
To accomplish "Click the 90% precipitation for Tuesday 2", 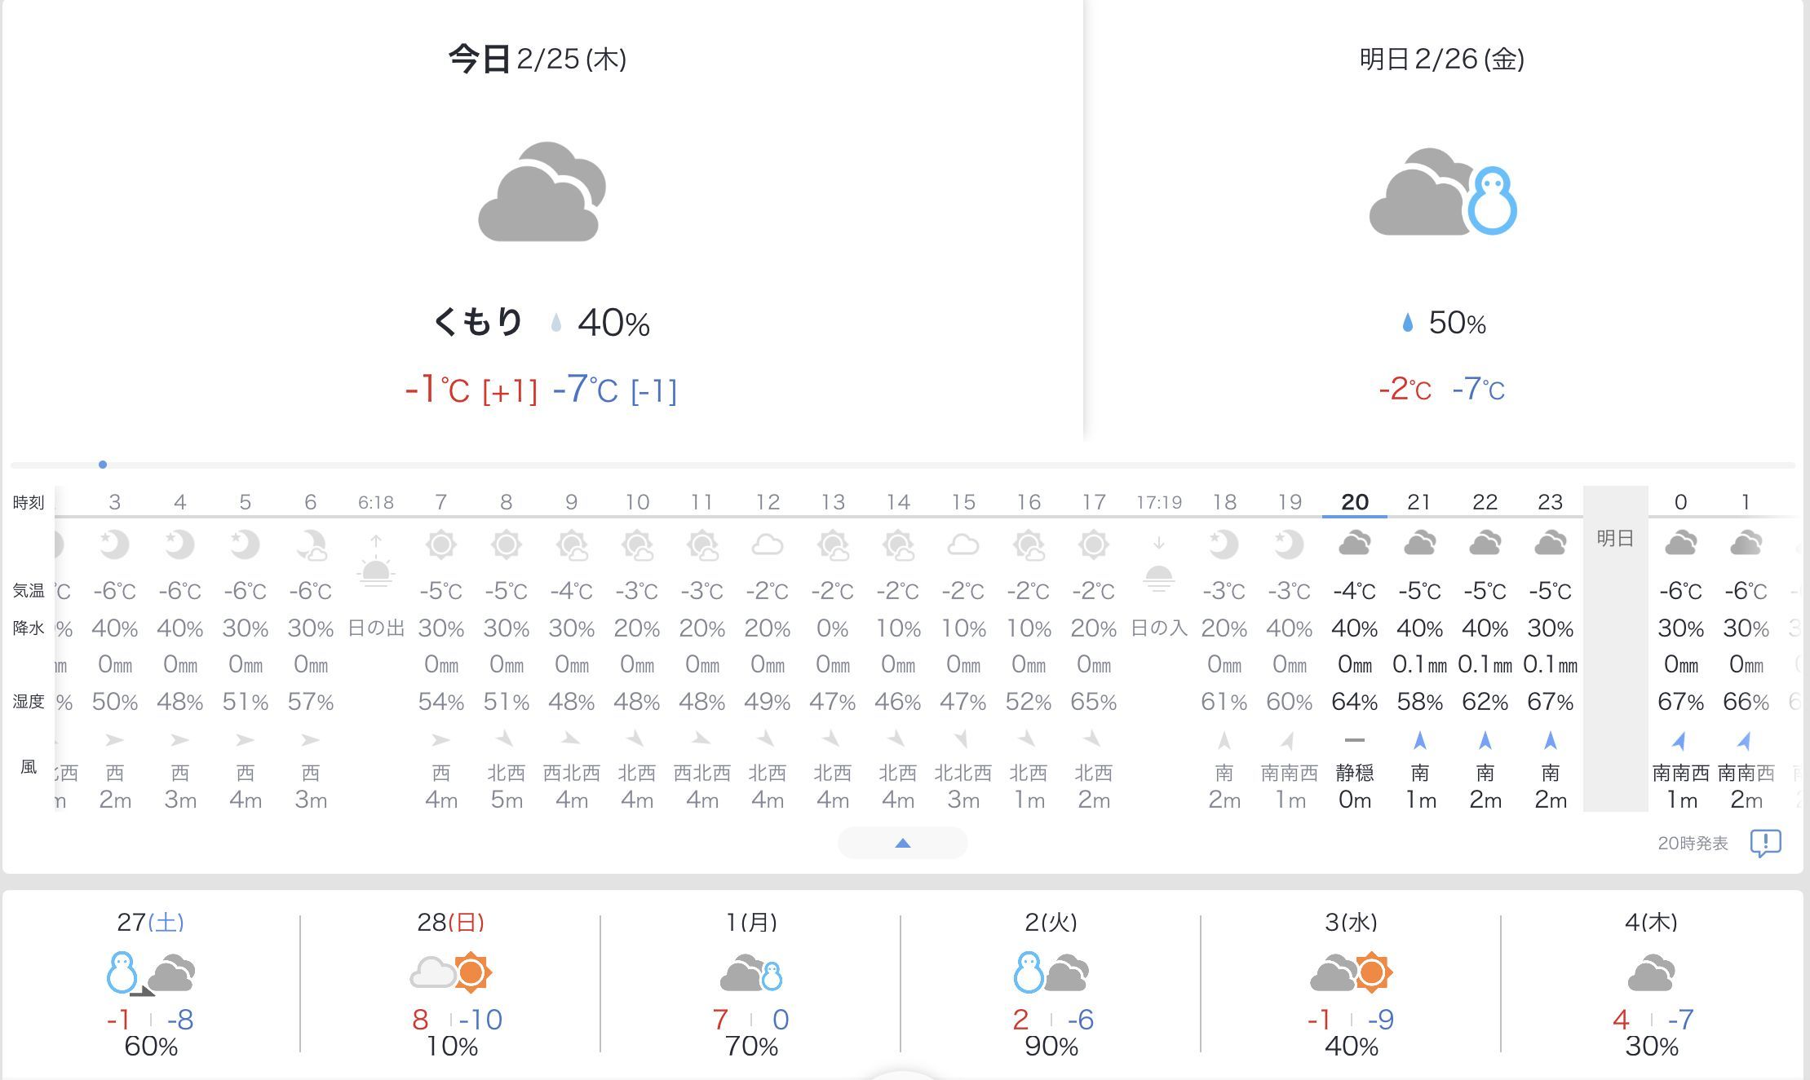I will (x=1051, y=1047).
